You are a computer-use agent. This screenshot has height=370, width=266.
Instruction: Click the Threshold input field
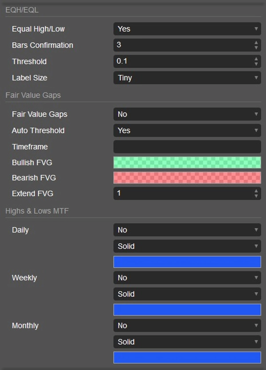(182, 61)
